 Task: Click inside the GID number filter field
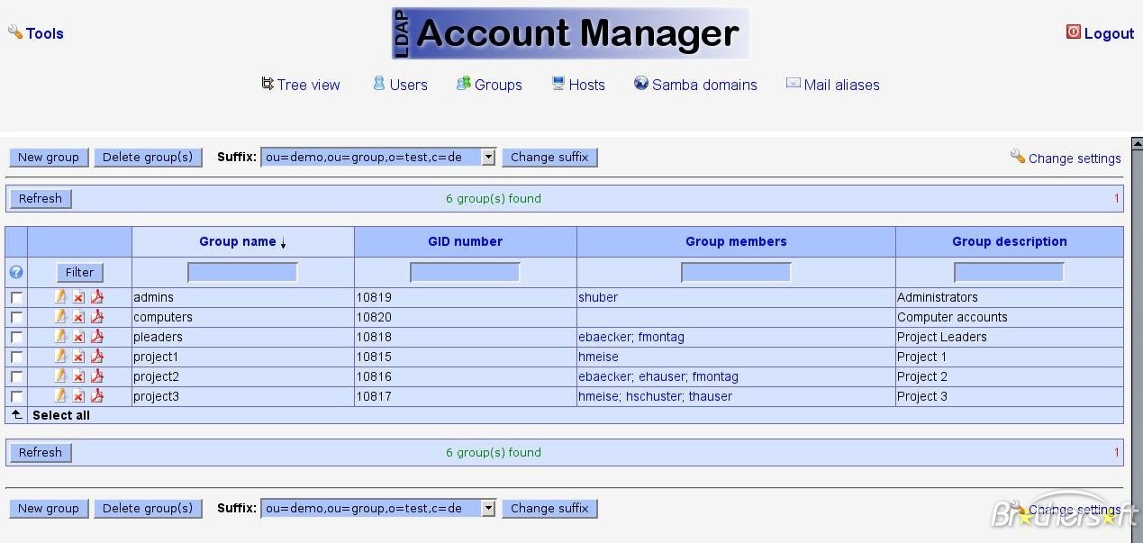point(465,271)
